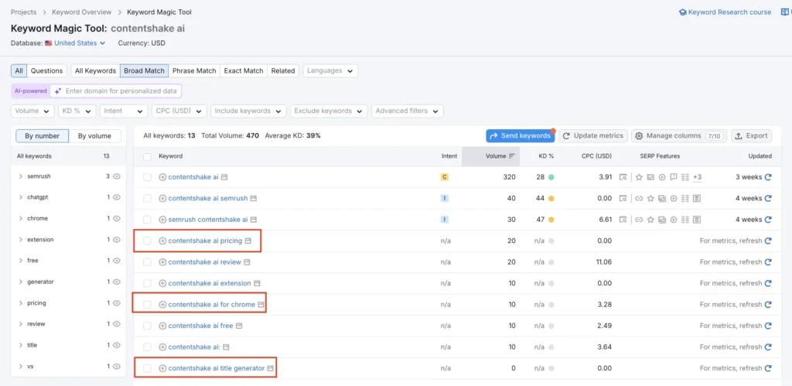Click SERP snapshot icon in contentshake ai row
The image size is (792, 386).
coord(624,177)
